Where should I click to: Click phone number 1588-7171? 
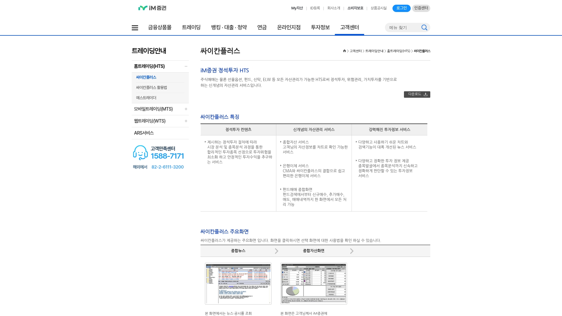[x=167, y=156]
